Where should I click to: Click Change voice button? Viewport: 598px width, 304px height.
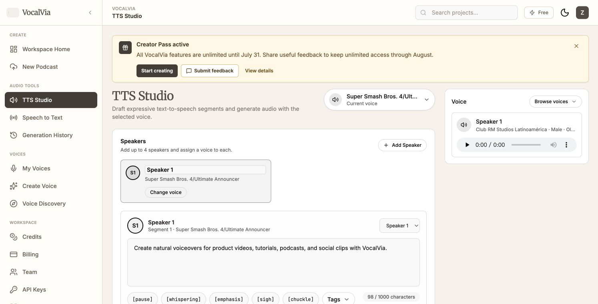coord(166,192)
